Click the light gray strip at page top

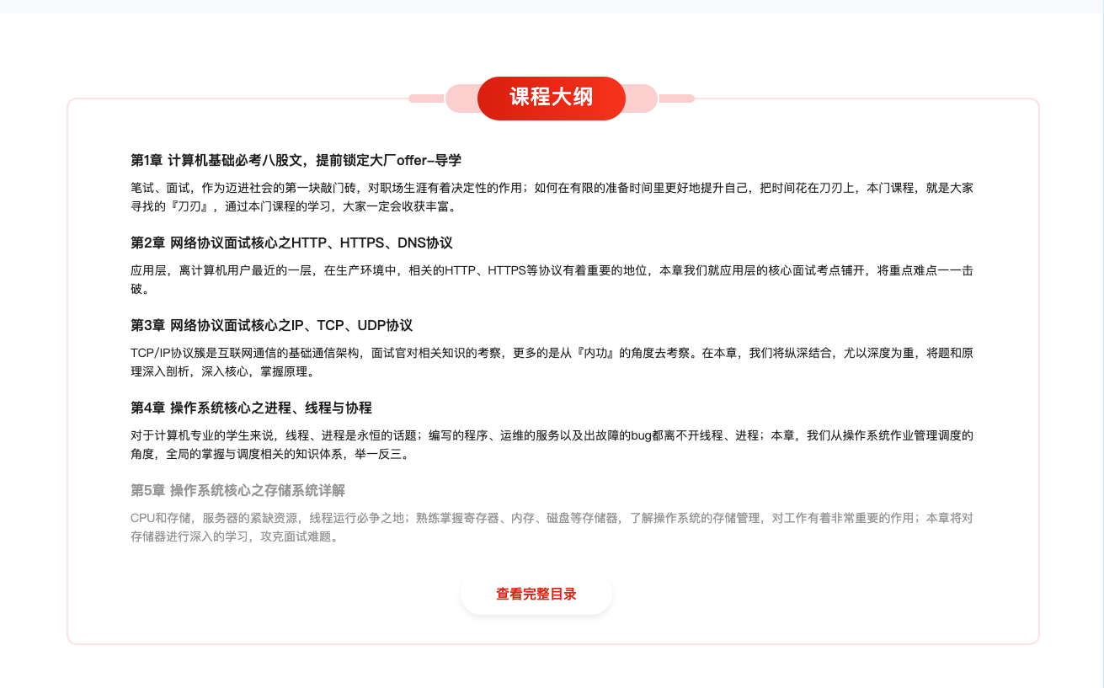(x=552, y=7)
